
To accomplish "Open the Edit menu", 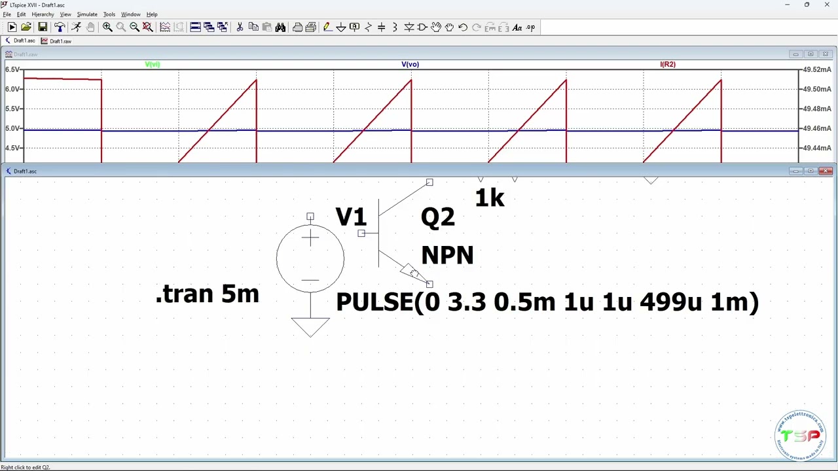I will [22, 14].
